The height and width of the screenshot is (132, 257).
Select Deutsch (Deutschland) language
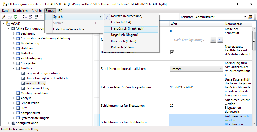(131, 16)
